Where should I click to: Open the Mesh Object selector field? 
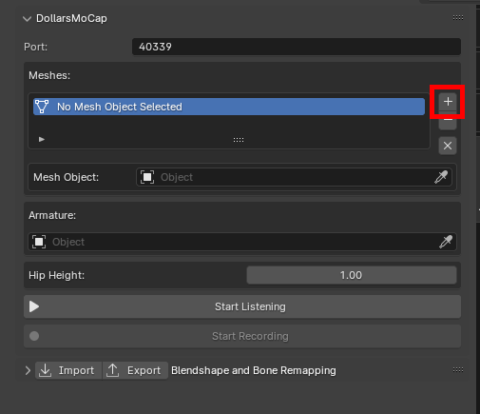(x=294, y=177)
